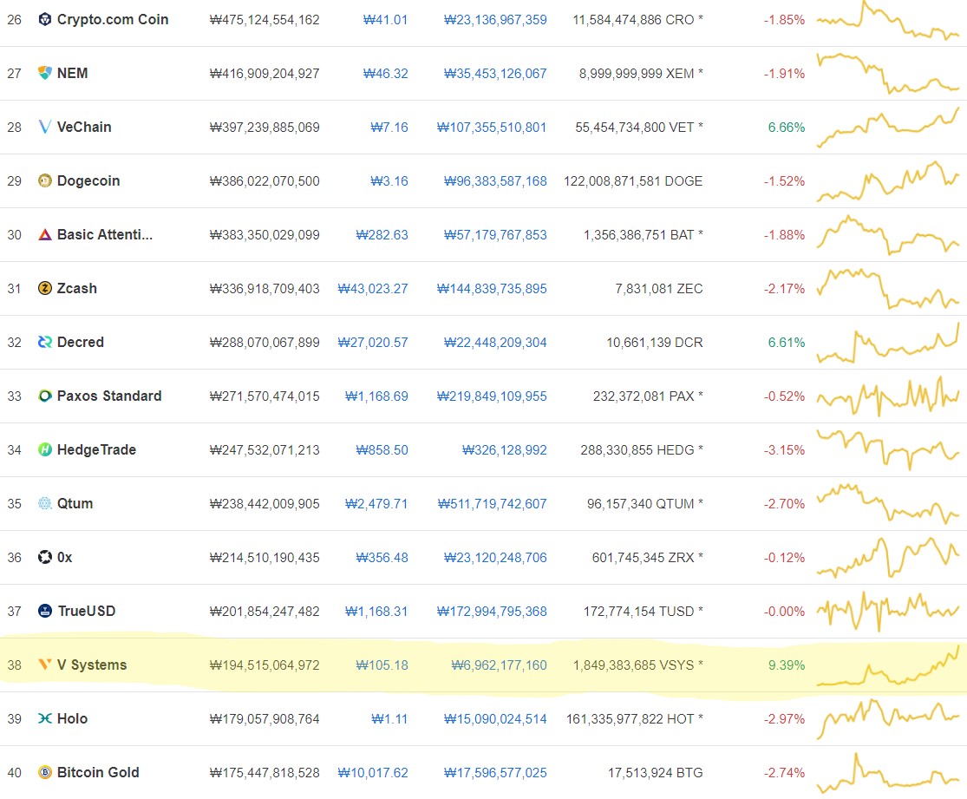Open the NEM coin page
The height and width of the screenshot is (799, 967).
pos(72,74)
